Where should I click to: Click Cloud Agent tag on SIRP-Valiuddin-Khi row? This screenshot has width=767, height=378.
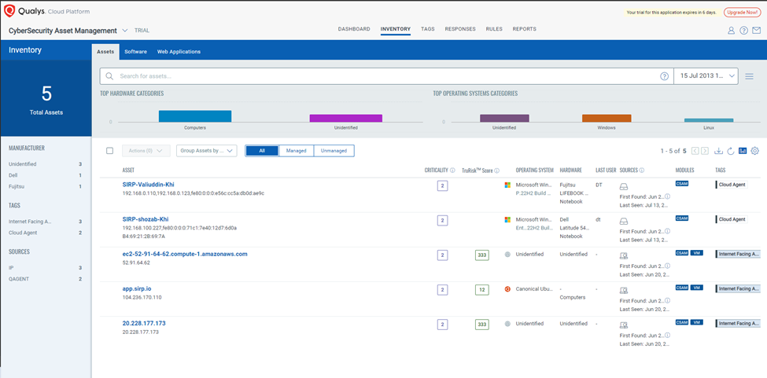click(732, 185)
